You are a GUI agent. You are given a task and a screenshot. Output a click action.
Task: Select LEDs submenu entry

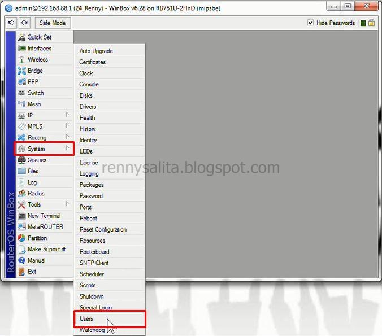tap(110, 151)
